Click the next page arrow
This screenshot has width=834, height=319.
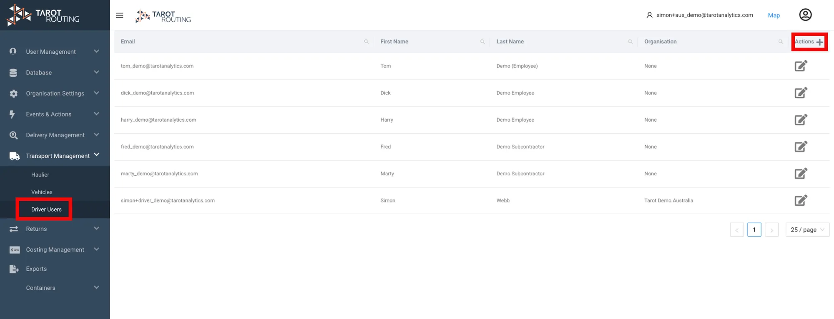pyautogui.click(x=771, y=230)
